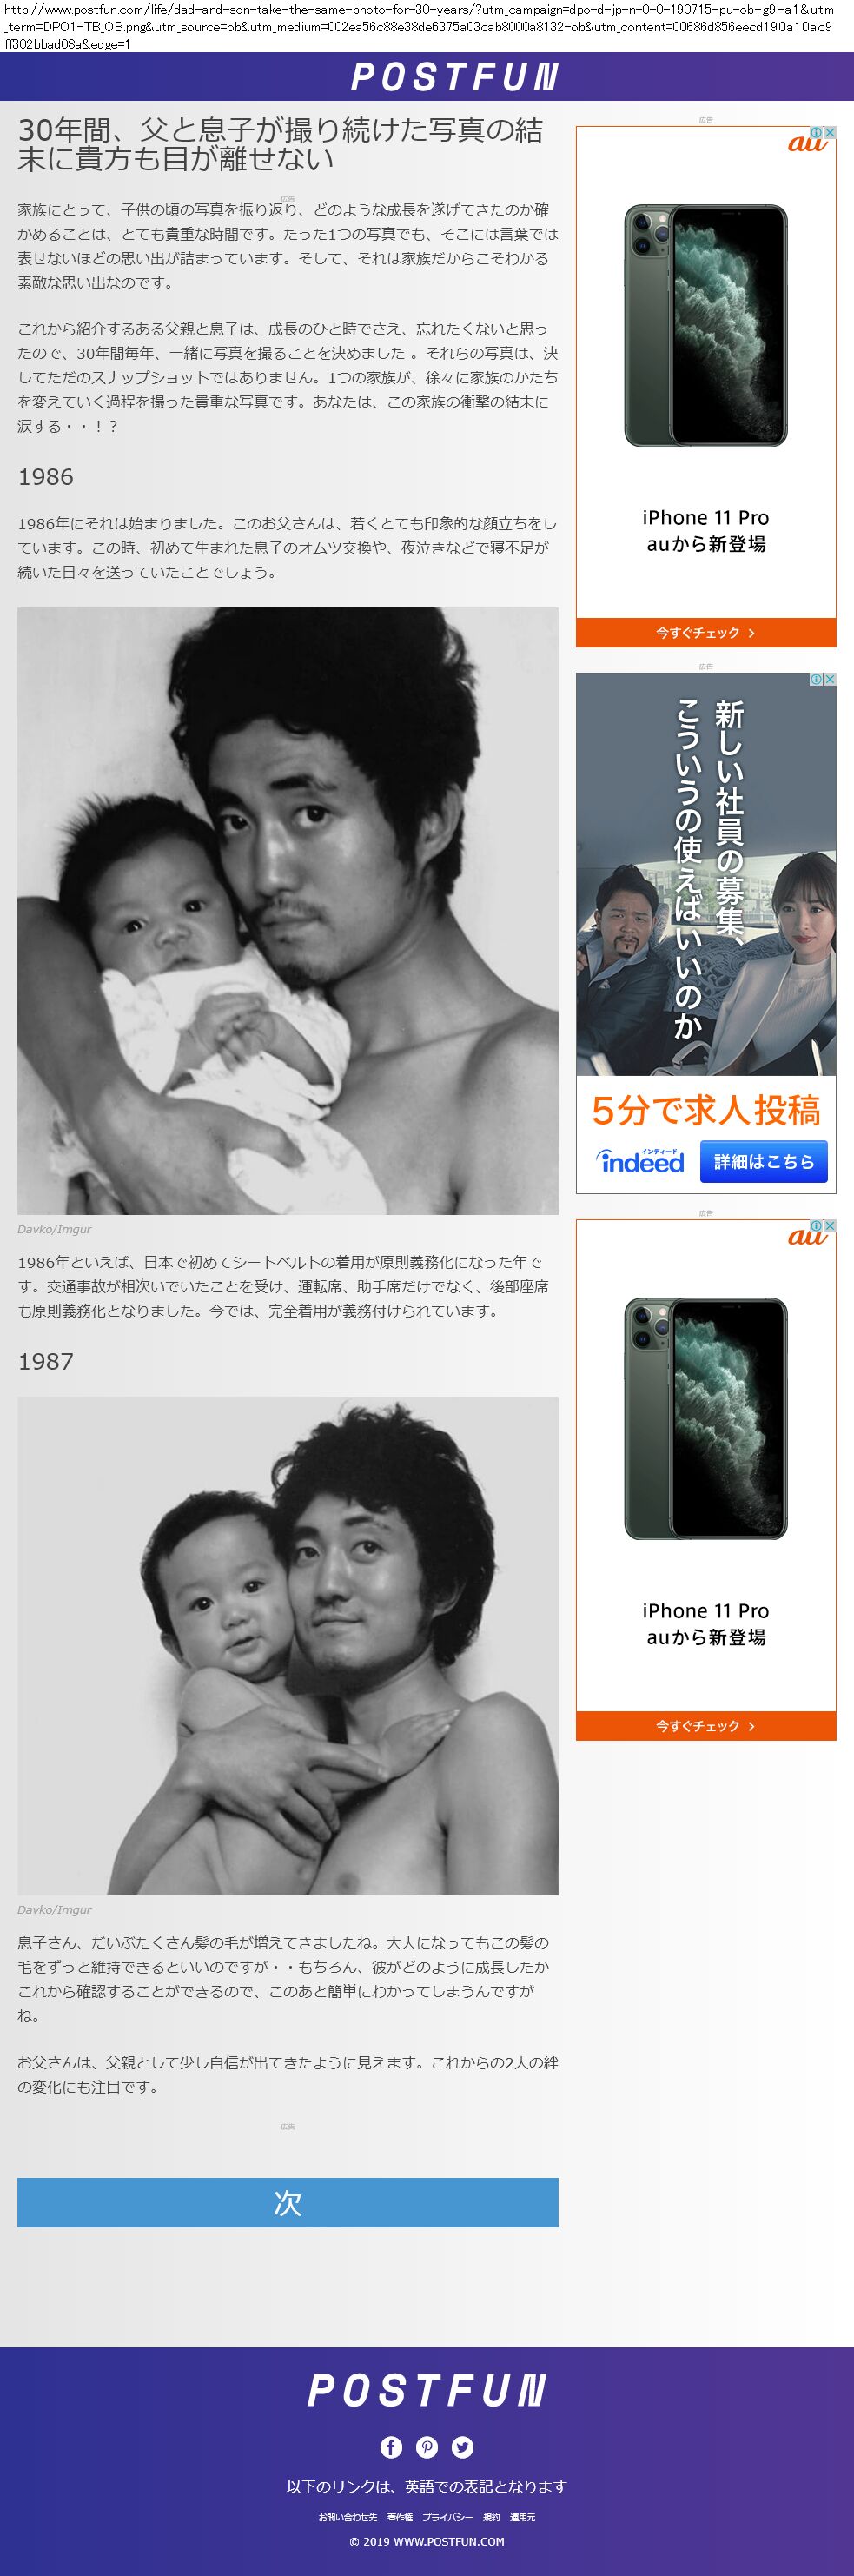
Task: Click 詳細はこちら on the Indeed ad
Action: 764,1161
